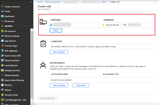The image size is (159, 105).
Task: Click the sidebar scrollbar down arrow
Action: tap(32, 104)
